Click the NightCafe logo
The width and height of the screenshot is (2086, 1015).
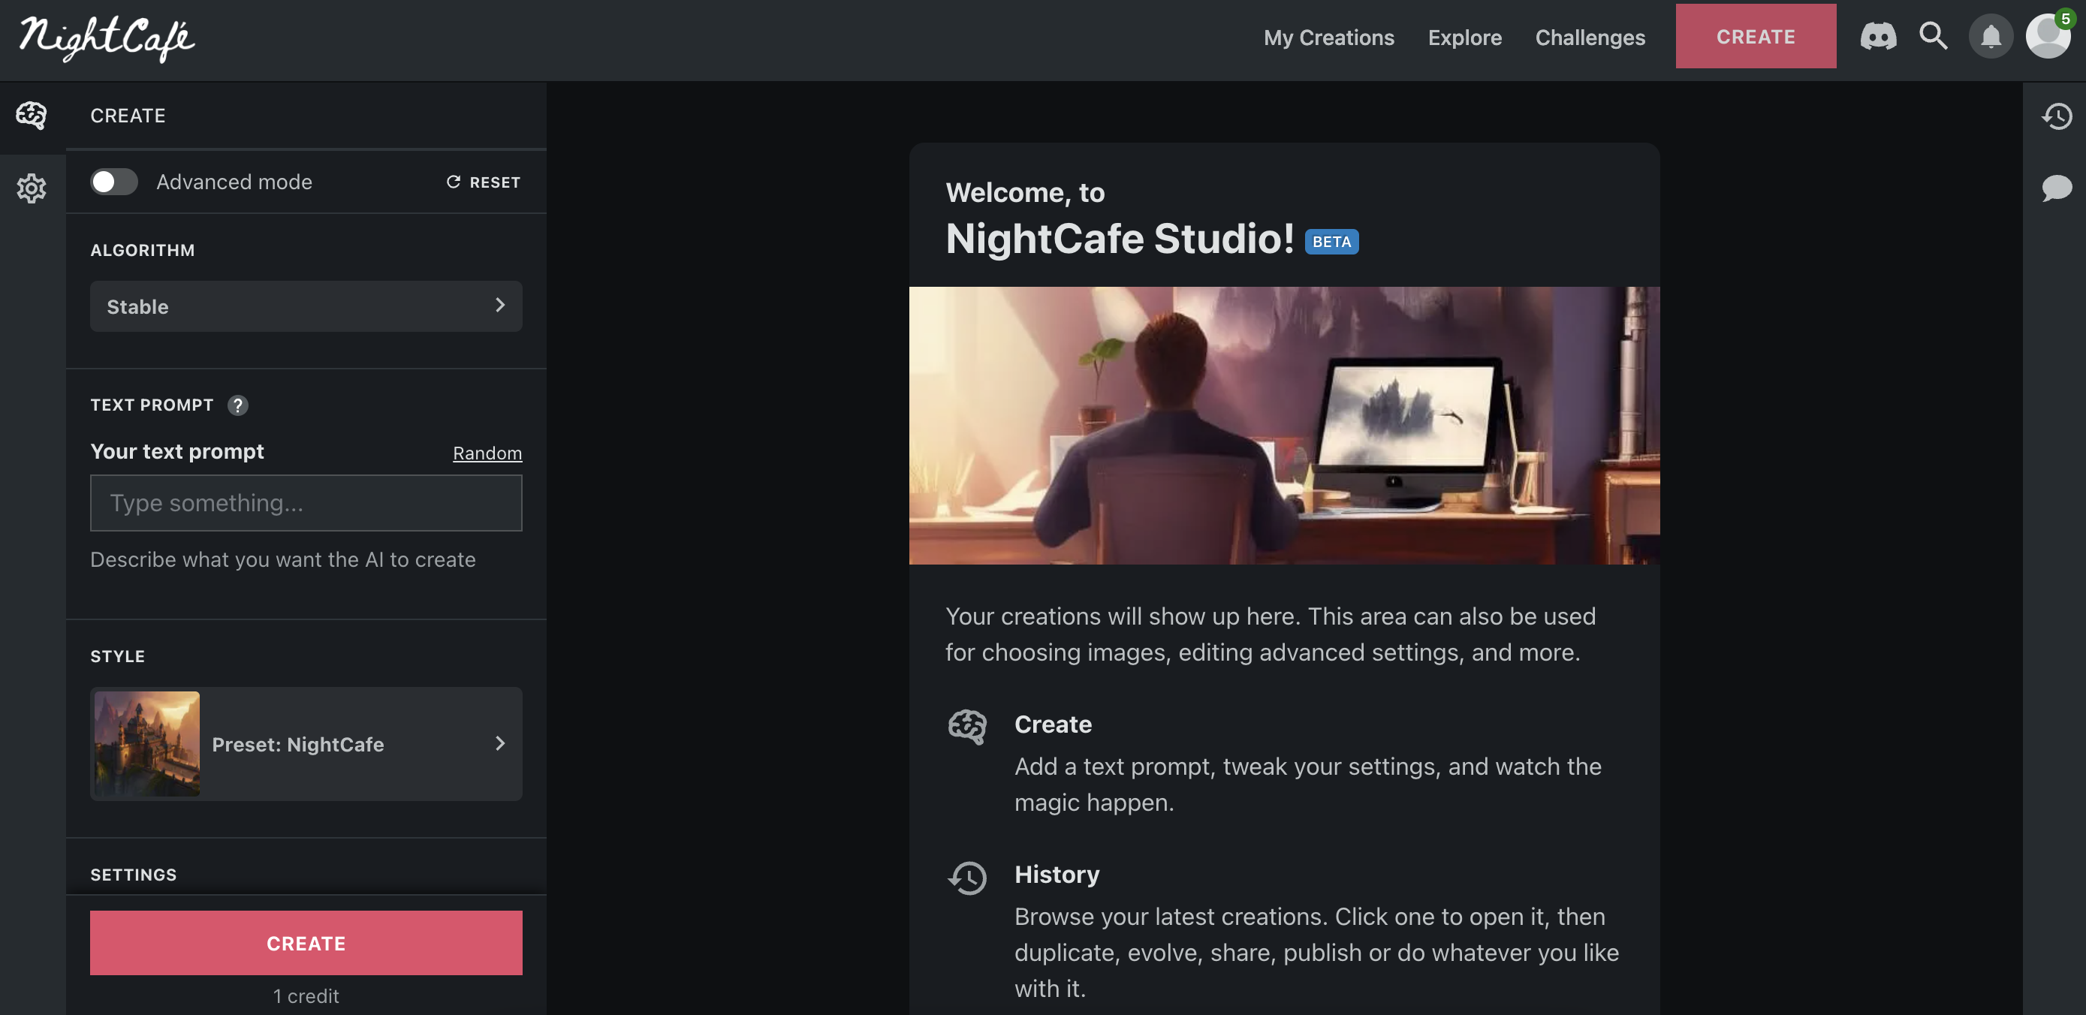click(107, 38)
